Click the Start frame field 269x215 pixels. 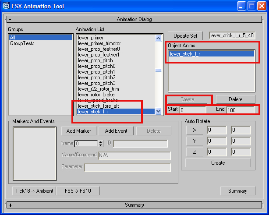pos(193,110)
